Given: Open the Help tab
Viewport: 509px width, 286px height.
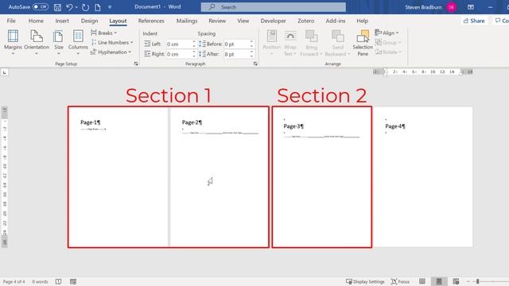Looking at the screenshot, I should click(363, 21).
